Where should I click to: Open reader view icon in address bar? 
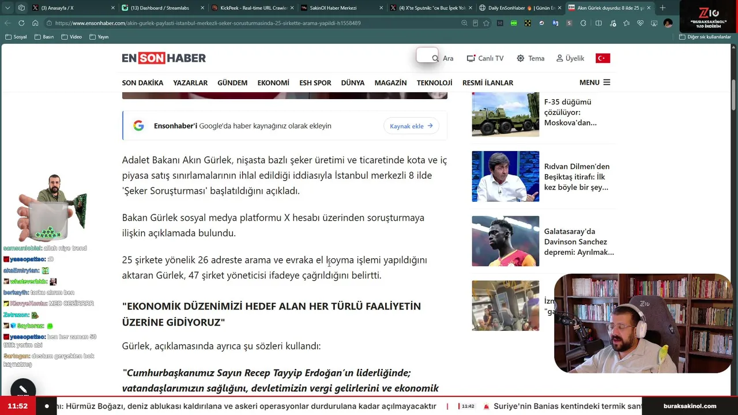475,23
